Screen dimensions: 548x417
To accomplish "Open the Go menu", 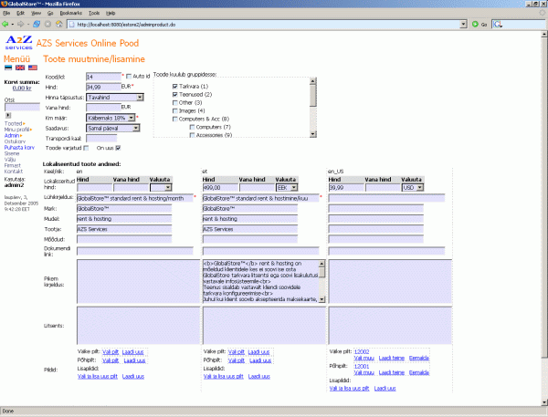I will click(x=50, y=13).
